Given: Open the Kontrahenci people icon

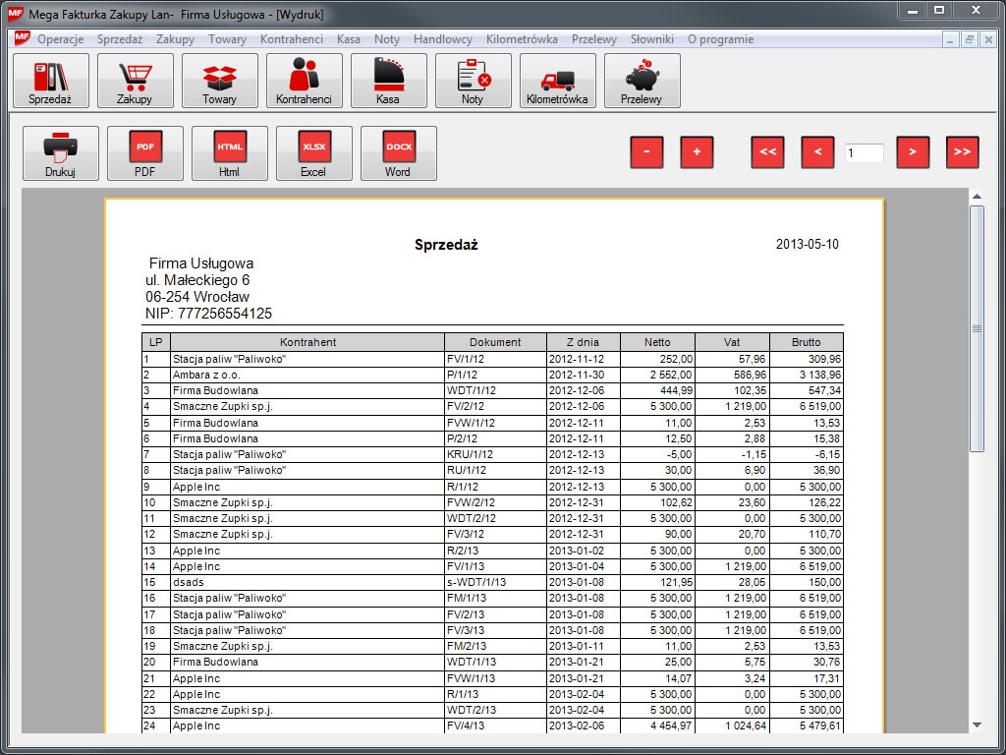Looking at the screenshot, I should pos(304,81).
